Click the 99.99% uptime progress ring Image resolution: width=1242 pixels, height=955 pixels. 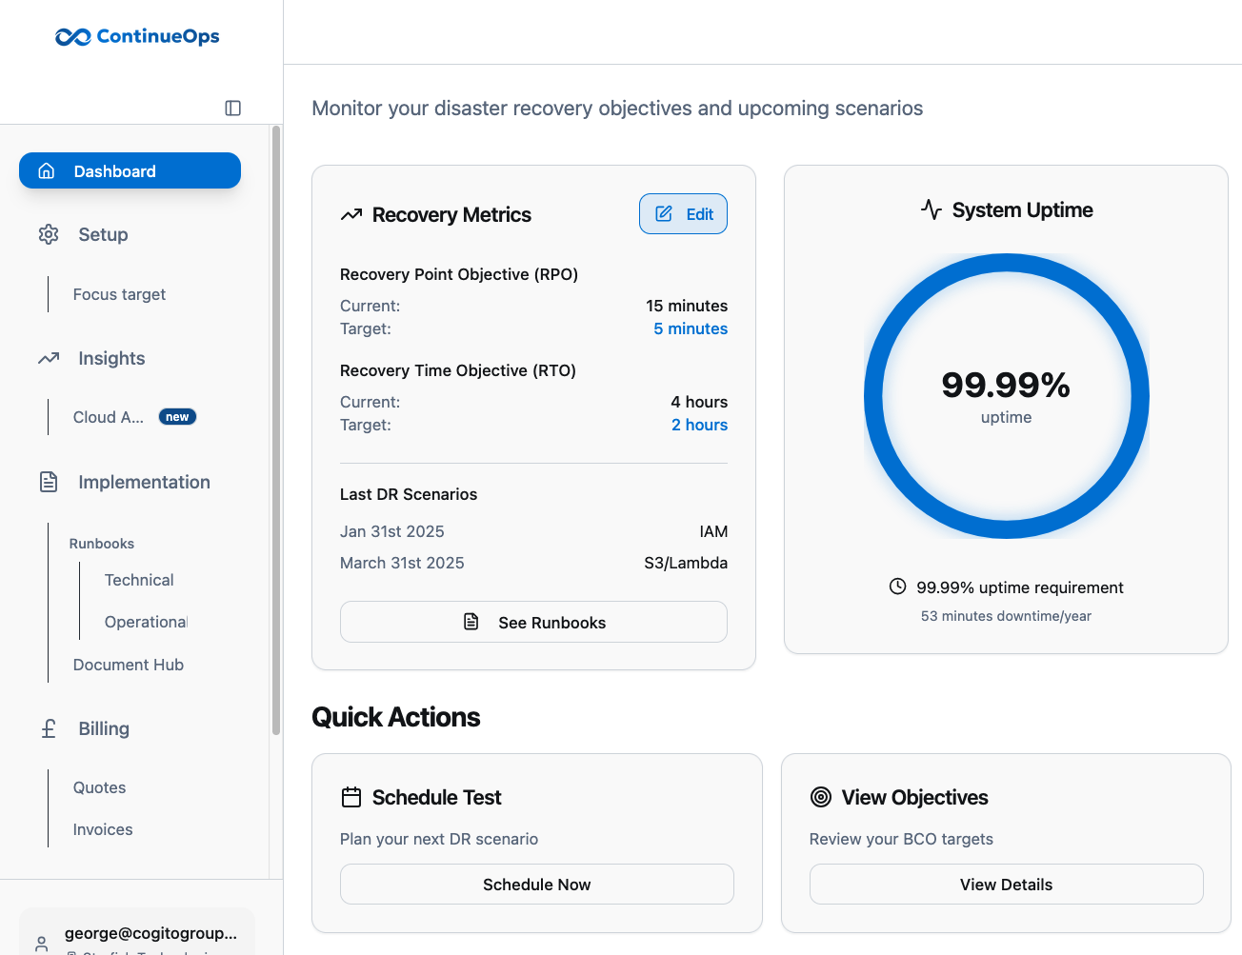[1006, 396]
